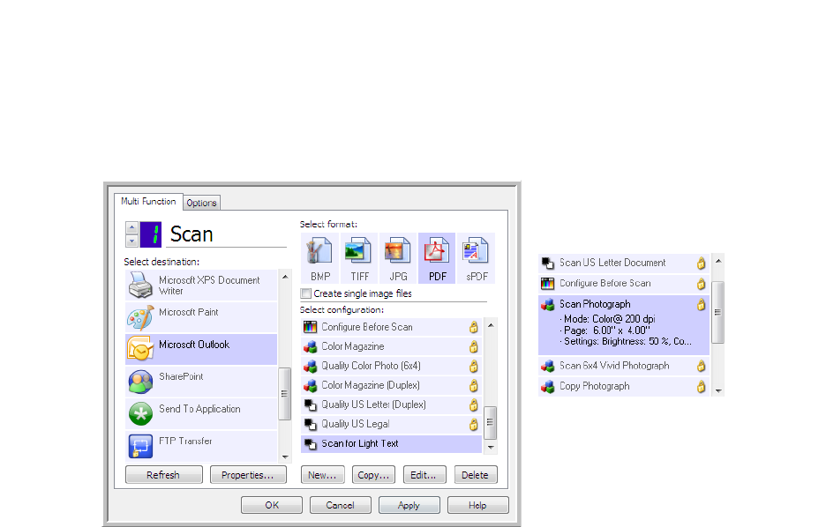Viewport: 826px width, 527px height.
Task: Click lock icon on Color Magazine (Duplex)
Action: click(474, 385)
